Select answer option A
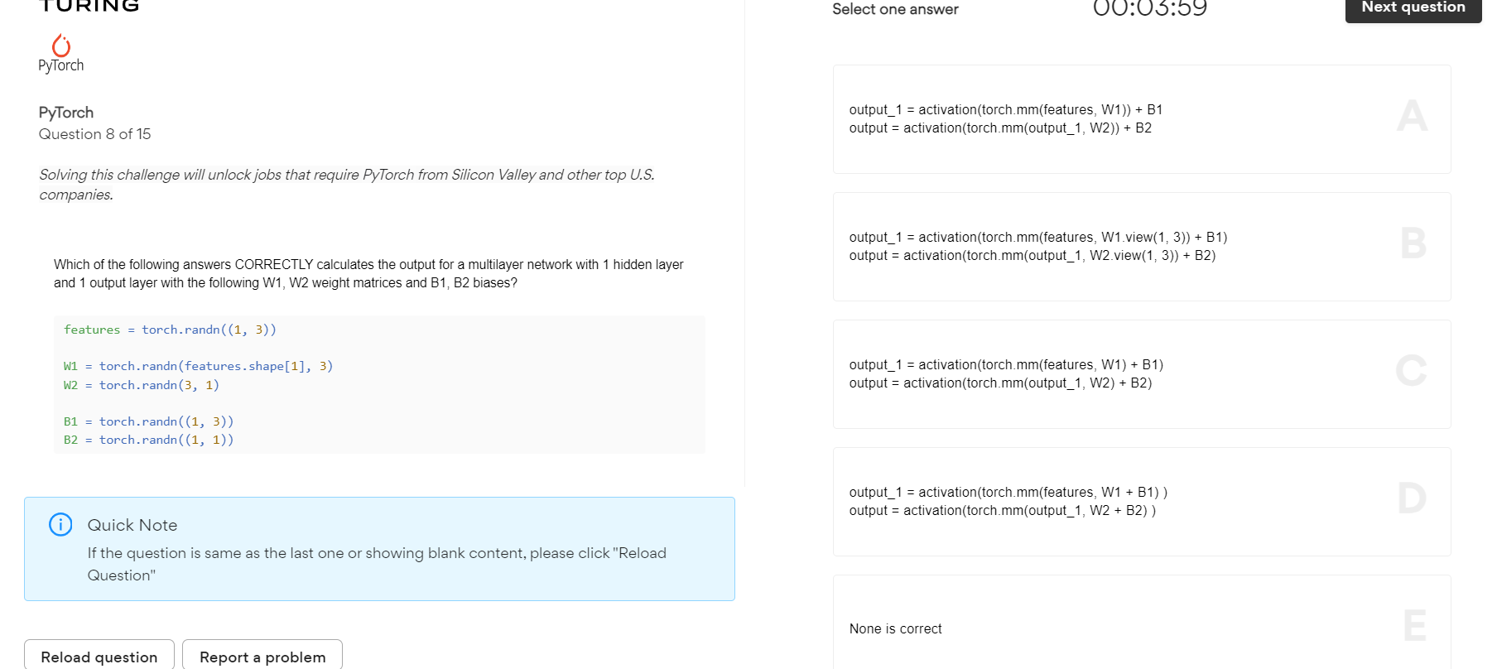Viewport: 1497px width, 669px height. point(1141,118)
